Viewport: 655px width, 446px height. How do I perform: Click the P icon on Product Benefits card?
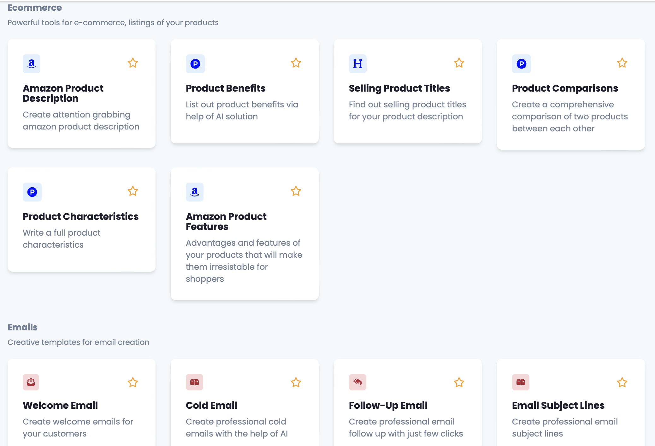[x=195, y=64]
